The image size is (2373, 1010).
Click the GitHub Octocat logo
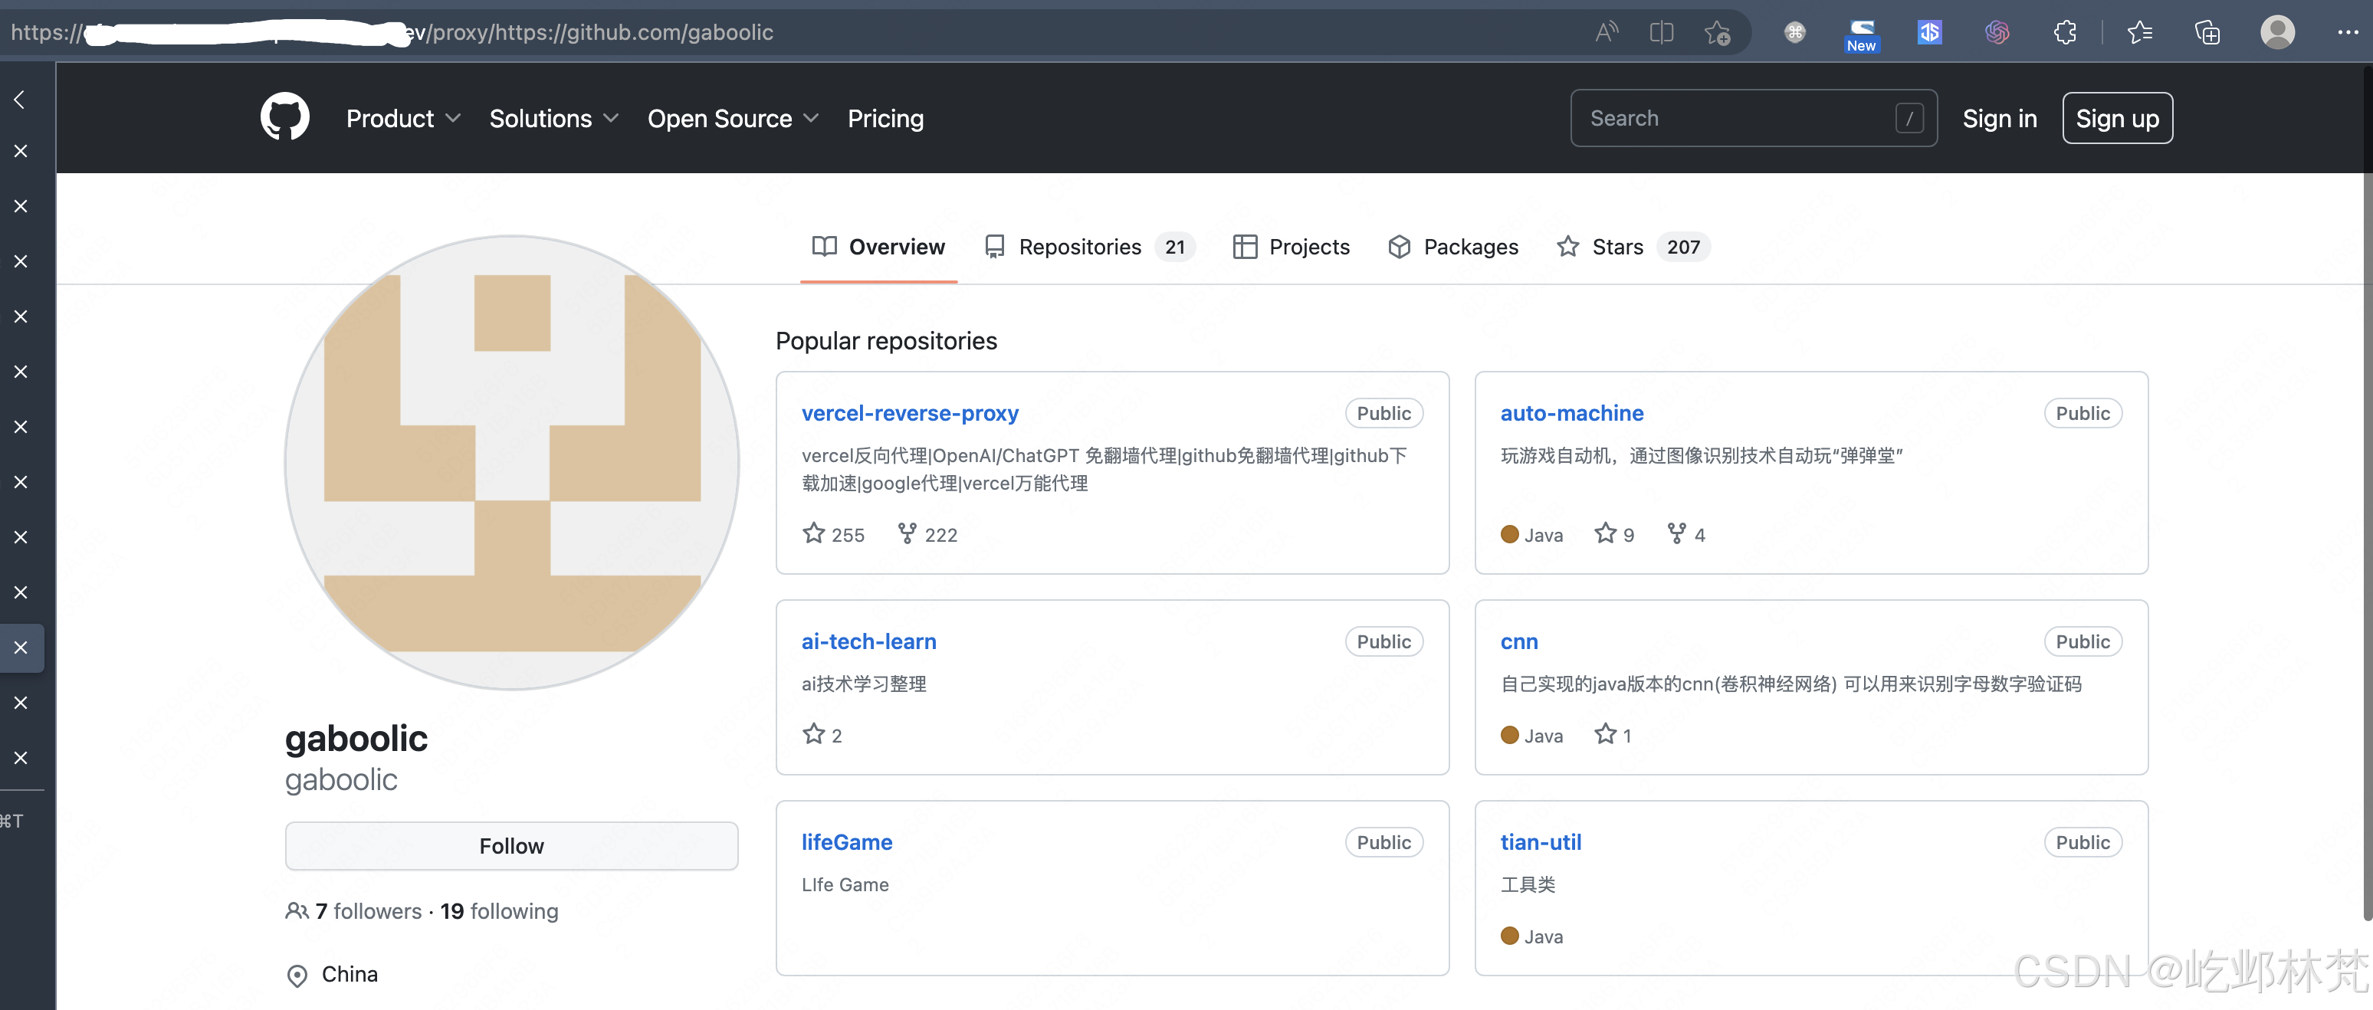pos(284,117)
